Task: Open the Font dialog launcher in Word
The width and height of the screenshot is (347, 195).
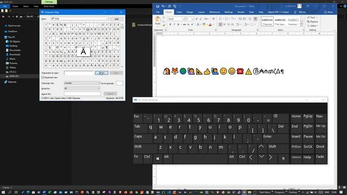Action: [216, 30]
